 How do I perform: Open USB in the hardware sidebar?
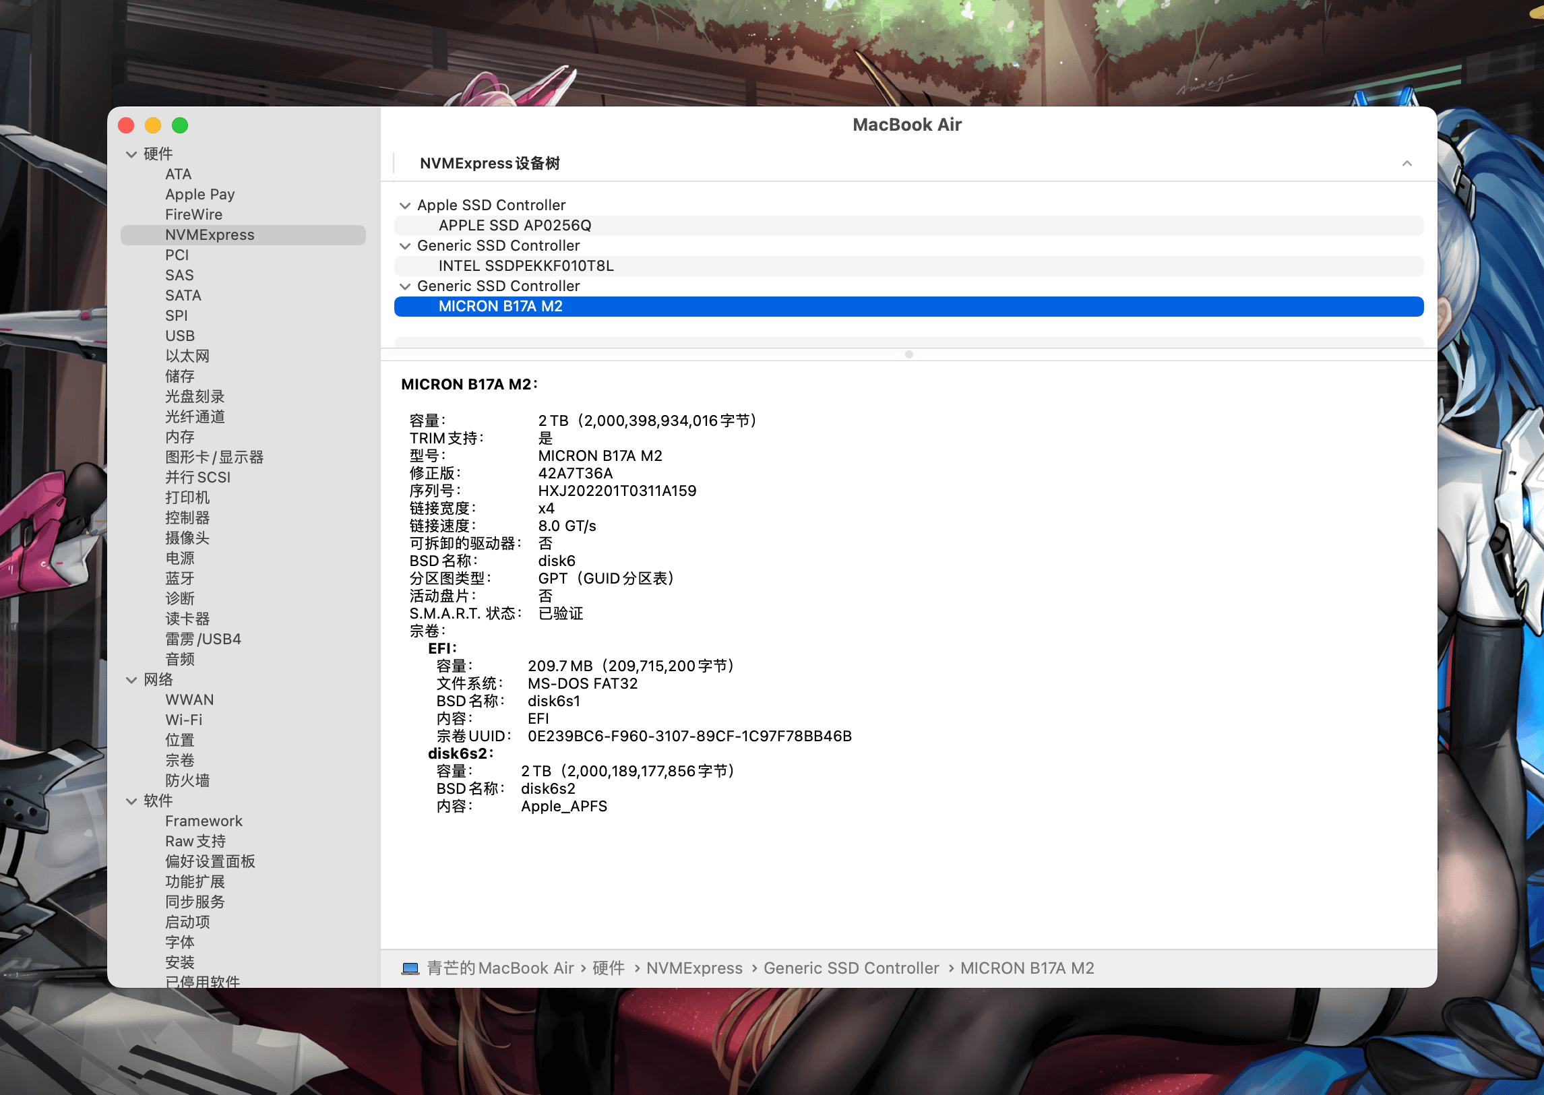[x=180, y=336]
